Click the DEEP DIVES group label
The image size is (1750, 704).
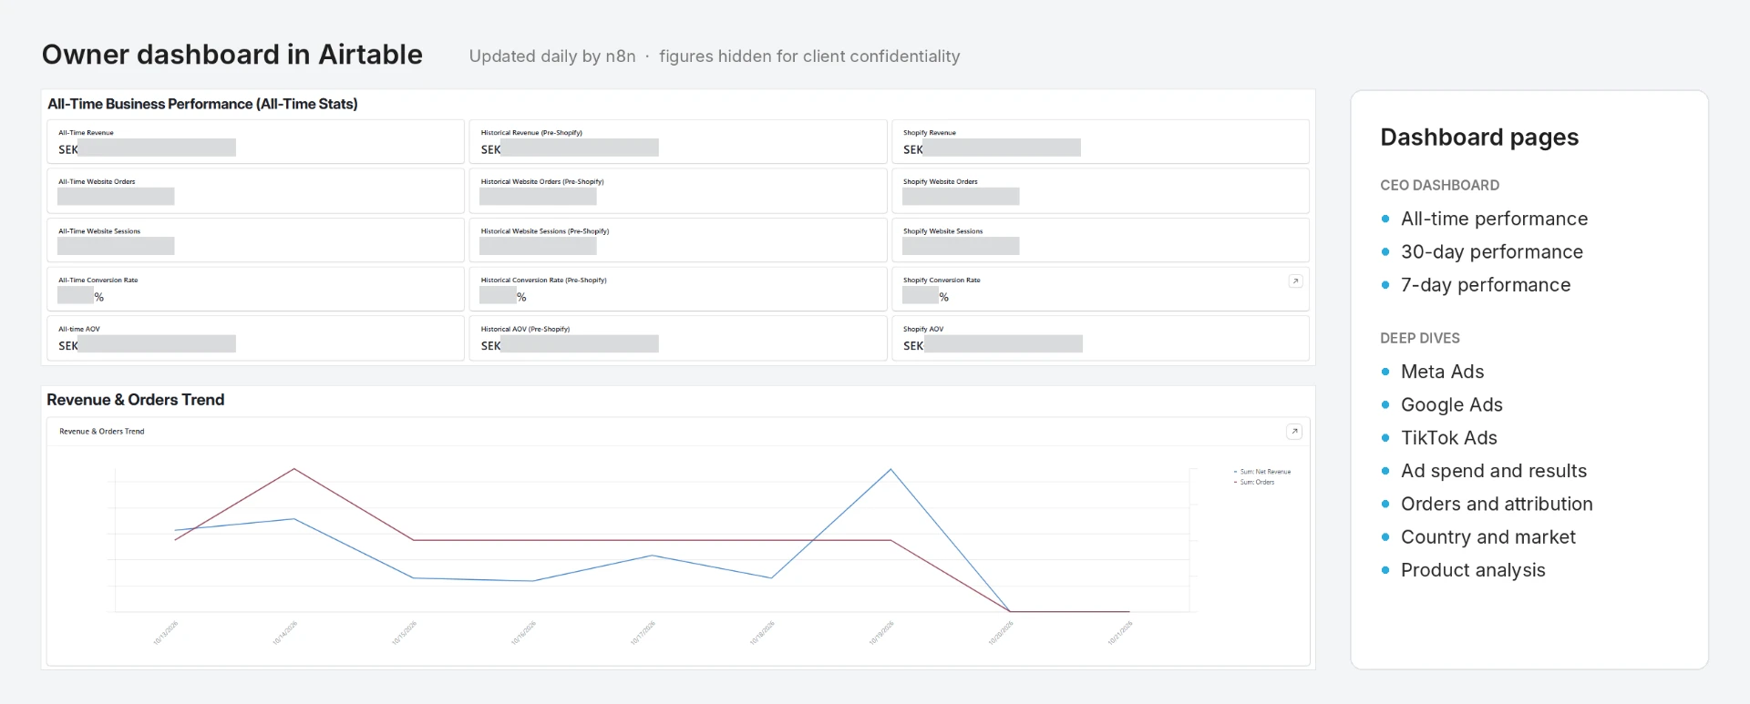pos(1420,338)
